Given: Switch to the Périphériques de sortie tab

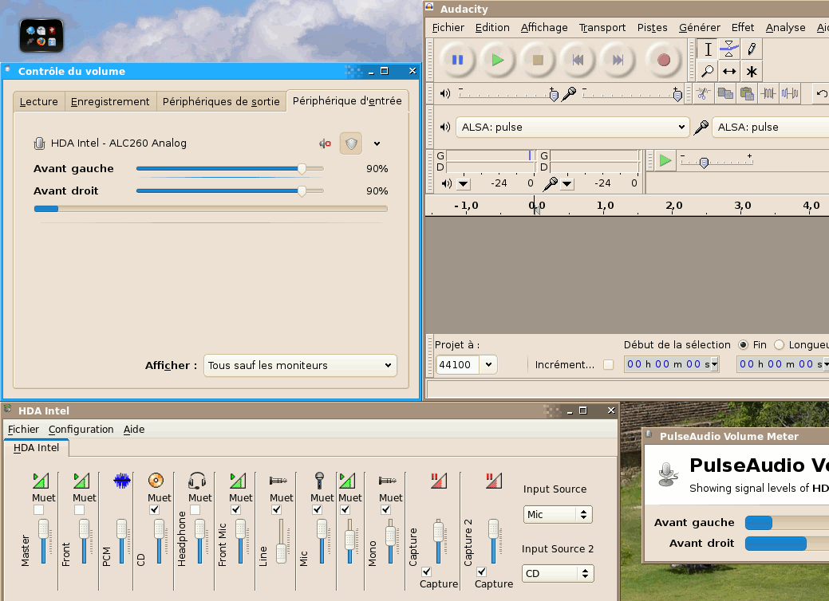Looking at the screenshot, I should click(221, 101).
